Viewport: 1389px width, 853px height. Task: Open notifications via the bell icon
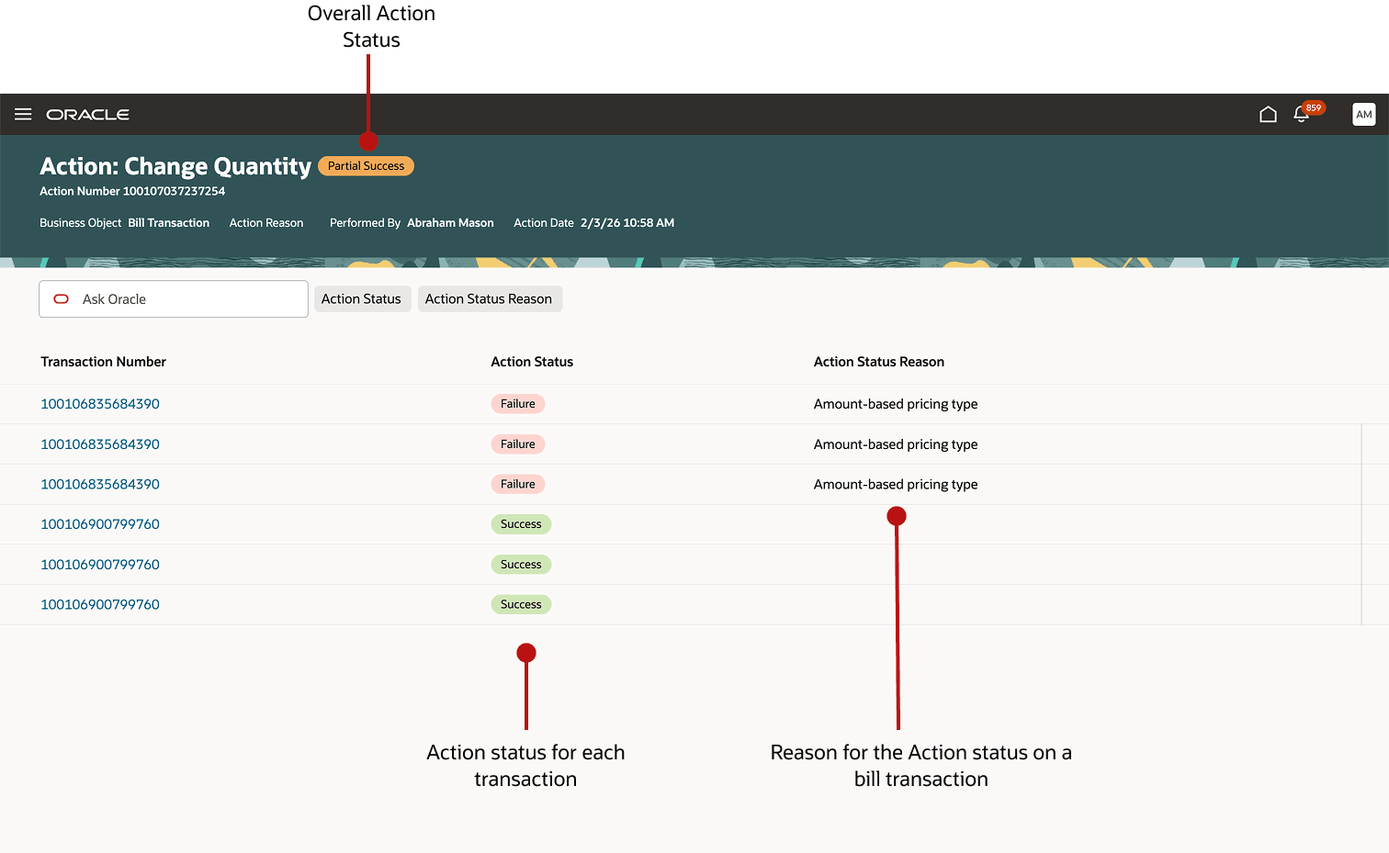click(1301, 116)
